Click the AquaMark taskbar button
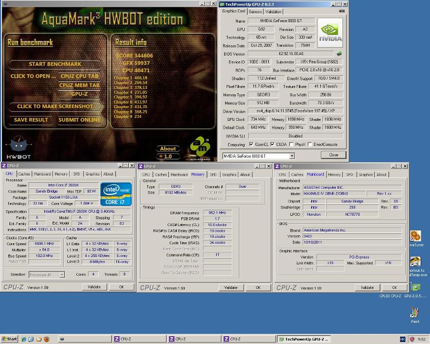The width and height of the screenshot is (430, 344). (x=85, y=339)
